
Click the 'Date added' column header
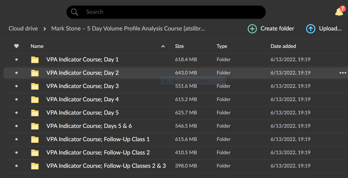tap(283, 46)
